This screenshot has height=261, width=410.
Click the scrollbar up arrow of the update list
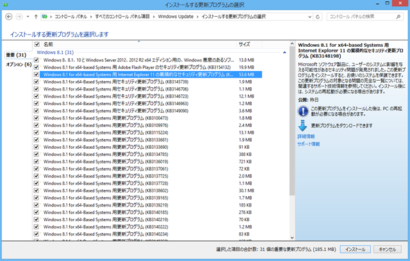click(x=292, y=44)
